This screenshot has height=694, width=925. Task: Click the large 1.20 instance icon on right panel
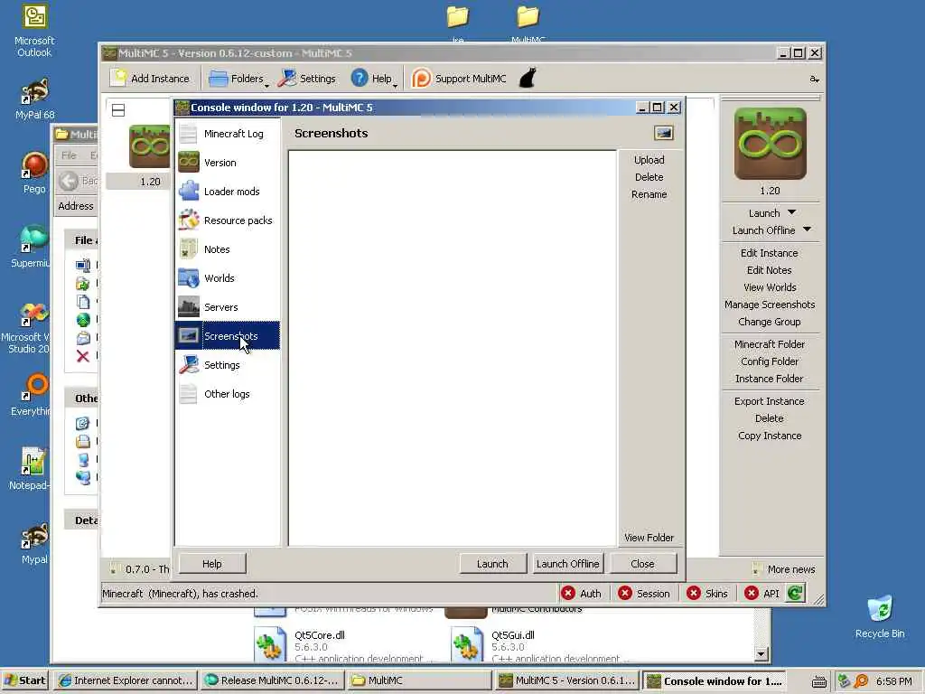770,144
